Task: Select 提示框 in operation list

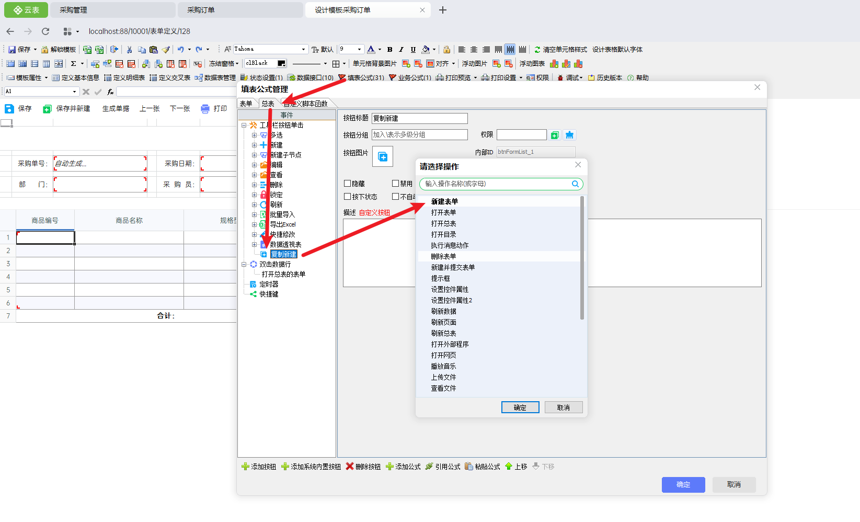Action: click(440, 279)
